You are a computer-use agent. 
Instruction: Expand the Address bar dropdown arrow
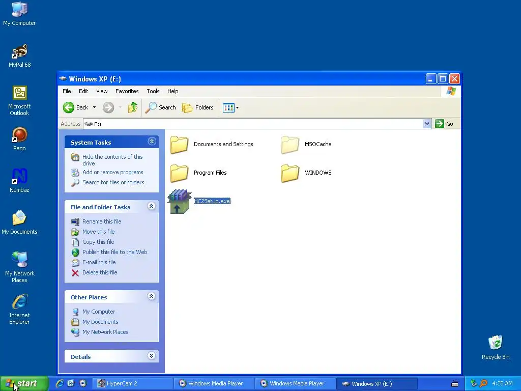pyautogui.click(x=427, y=124)
